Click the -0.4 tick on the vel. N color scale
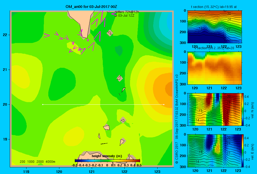 click(247, 125)
